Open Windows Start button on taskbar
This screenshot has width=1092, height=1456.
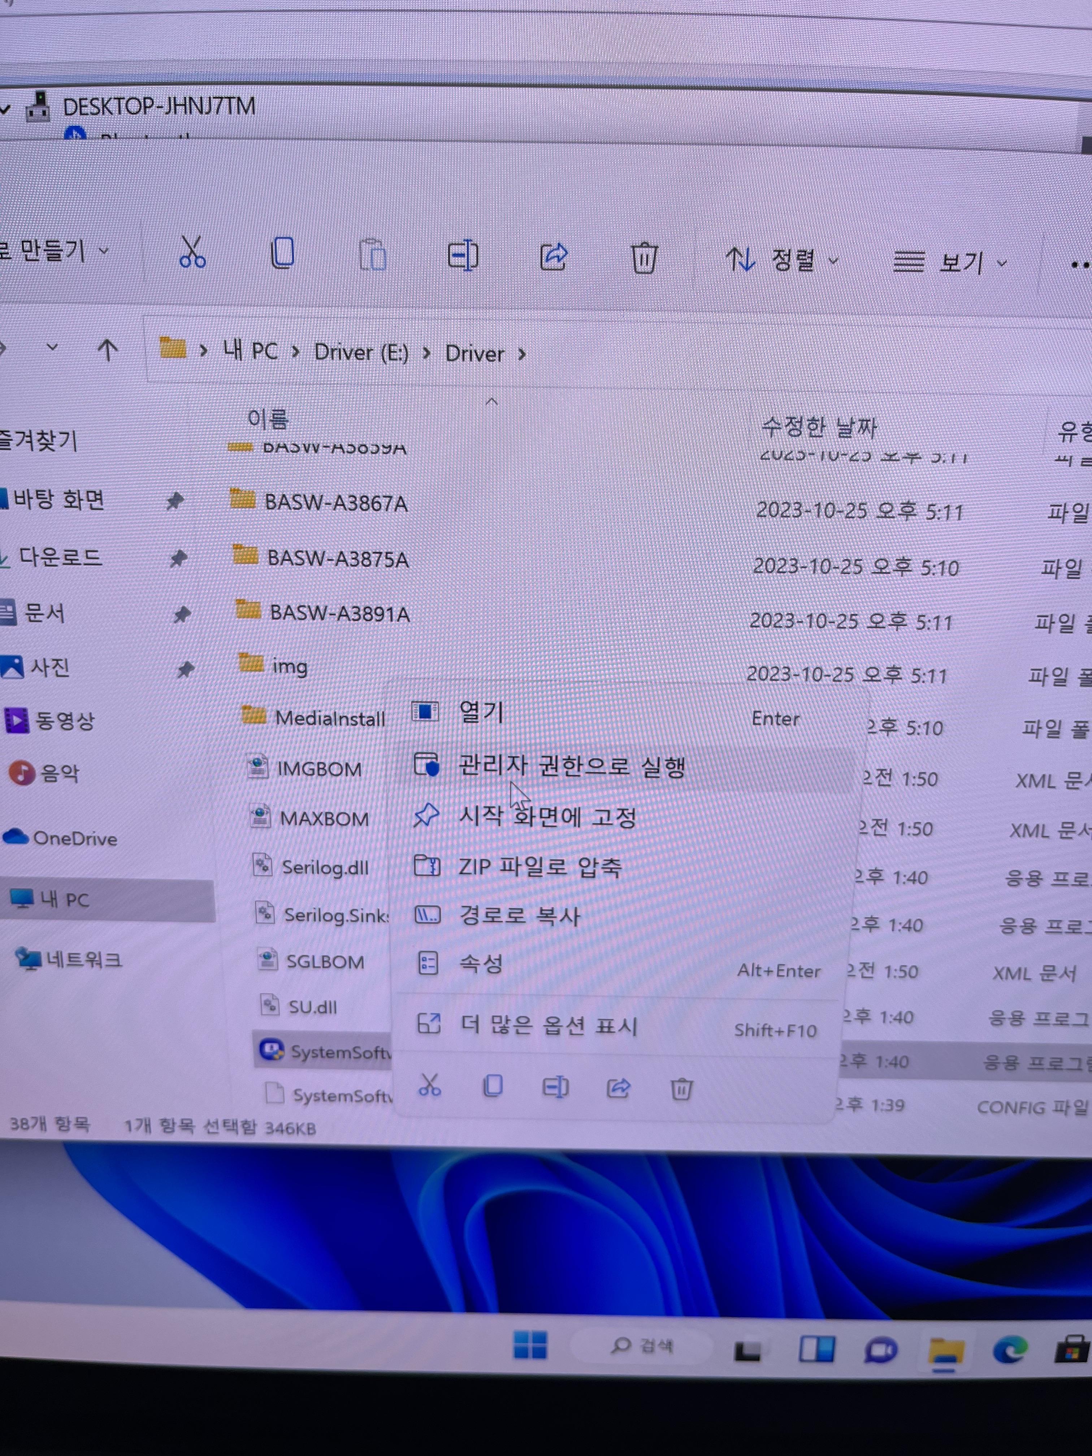point(530,1345)
